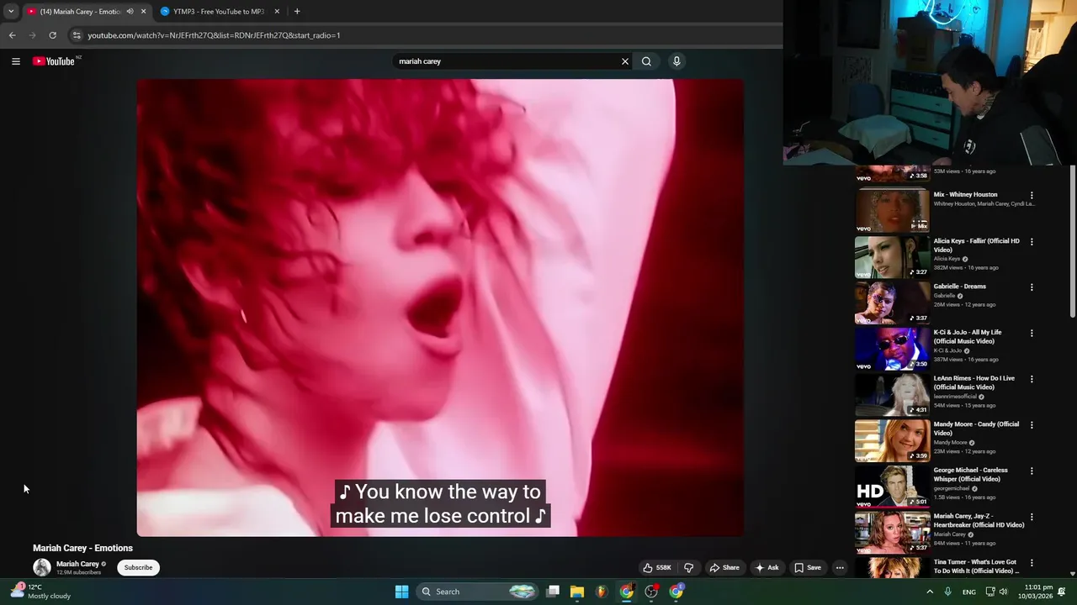The height and width of the screenshot is (605, 1077).
Task: Click the magnifier search button
Action: pos(646,61)
